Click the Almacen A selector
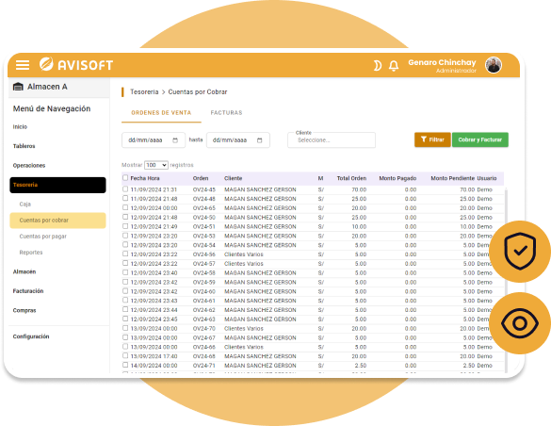551x426 pixels. point(58,87)
